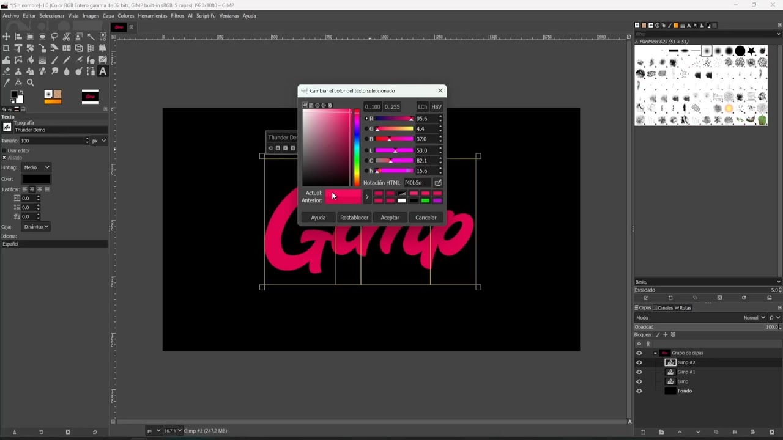This screenshot has height=440, width=783.
Task: Raise the selected layer
Action: coord(680,432)
